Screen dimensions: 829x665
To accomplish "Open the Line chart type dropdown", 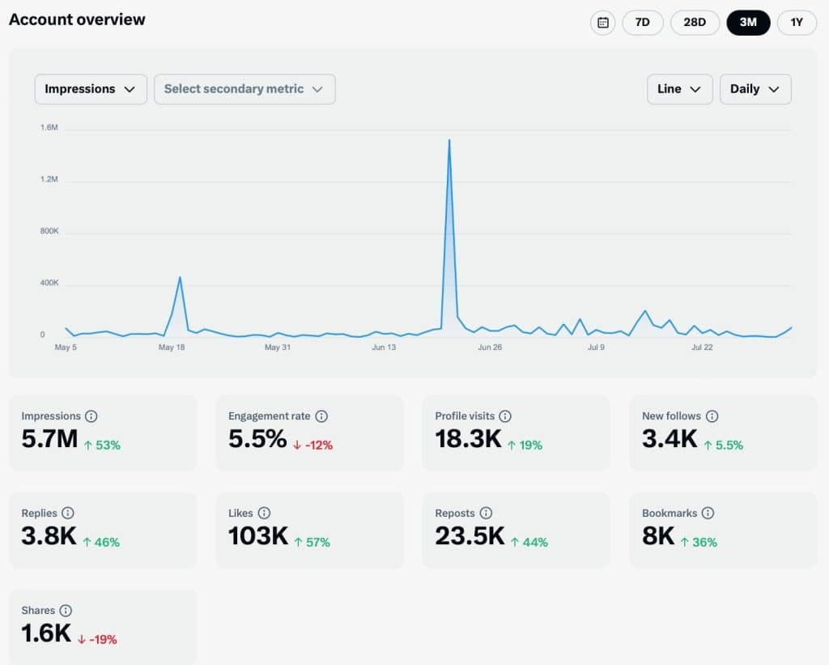I will coord(679,89).
